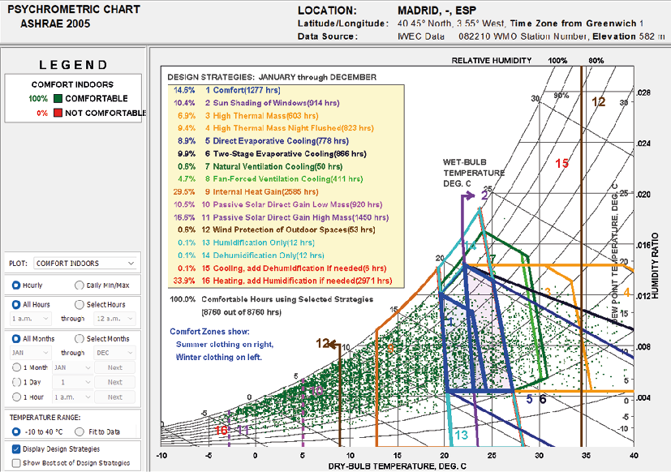This screenshot has width=671, height=472.
Task: Check Show Best set of Design Strategies
Action: pos(17,463)
